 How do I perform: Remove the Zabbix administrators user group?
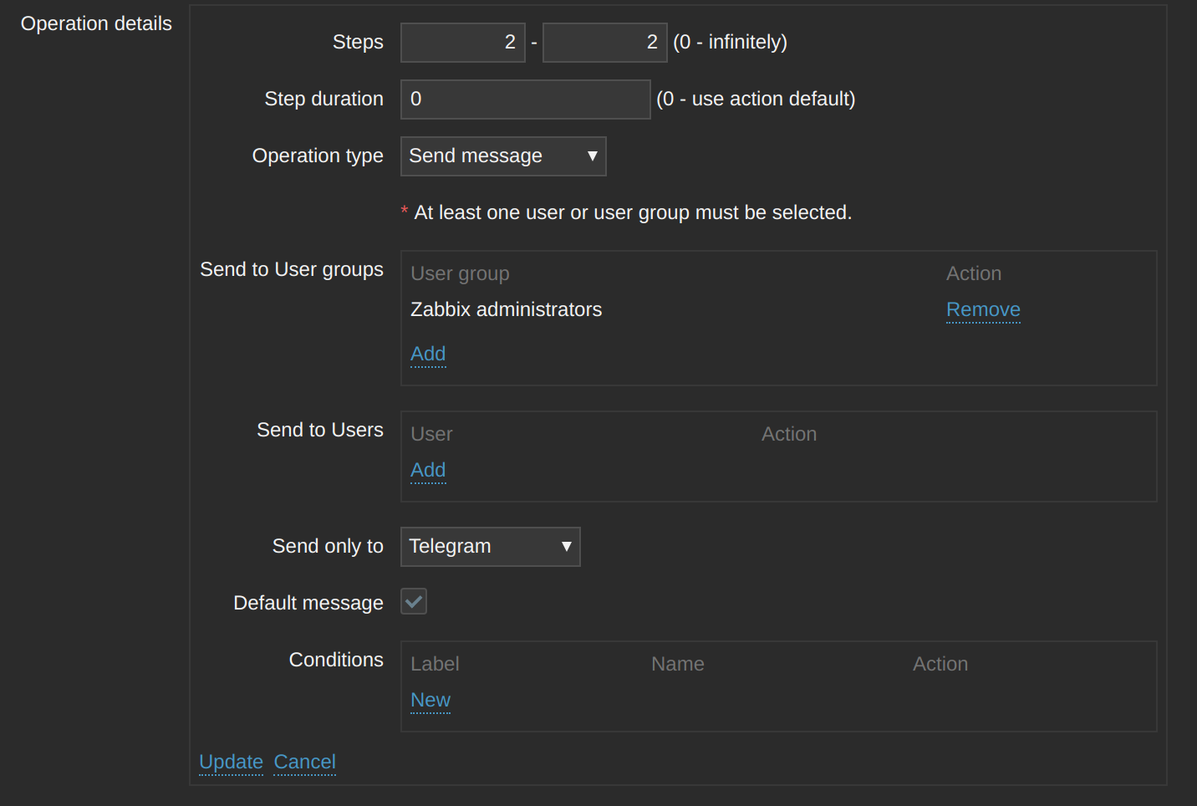983,310
